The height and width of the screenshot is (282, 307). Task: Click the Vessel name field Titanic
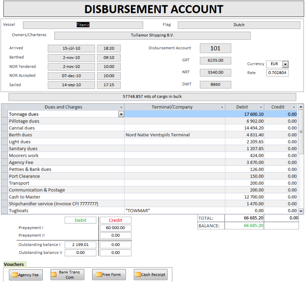pyautogui.click(x=83, y=25)
